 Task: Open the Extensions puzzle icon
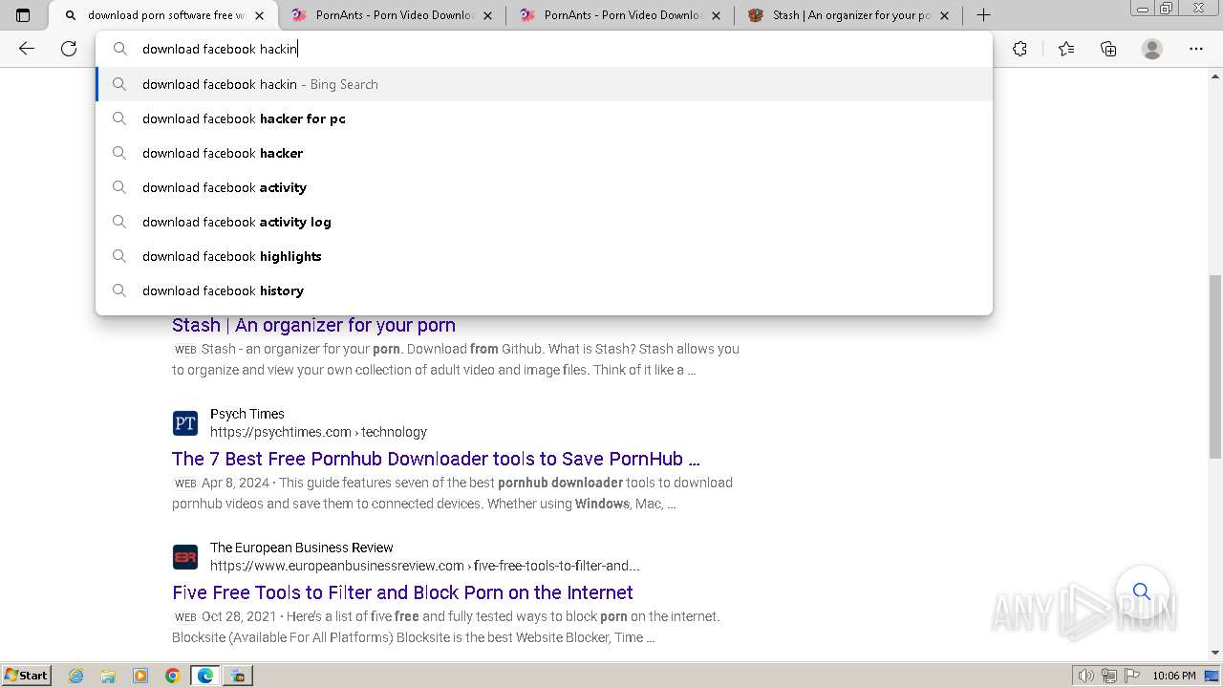click(1020, 49)
